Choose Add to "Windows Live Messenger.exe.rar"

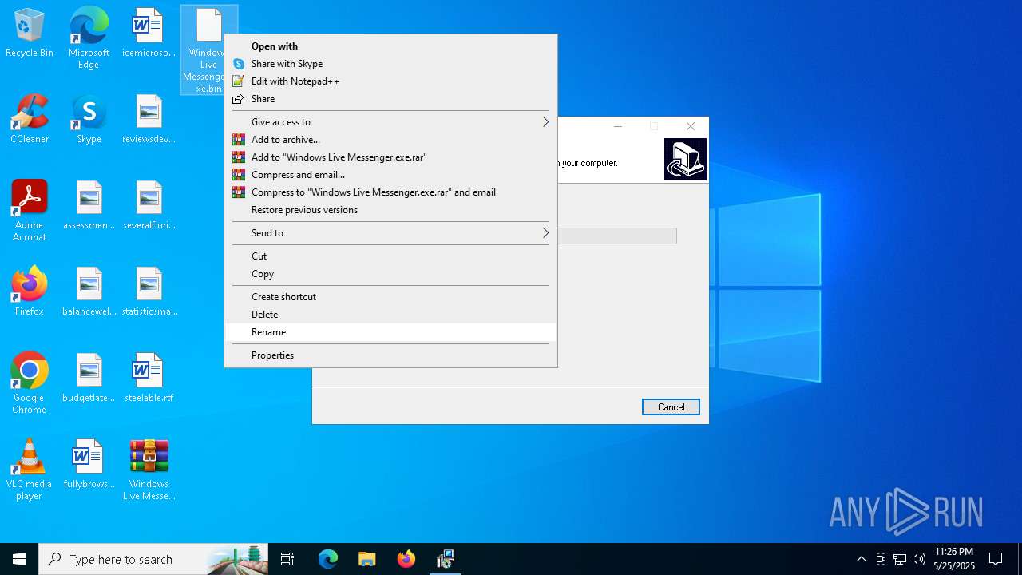tap(390, 157)
